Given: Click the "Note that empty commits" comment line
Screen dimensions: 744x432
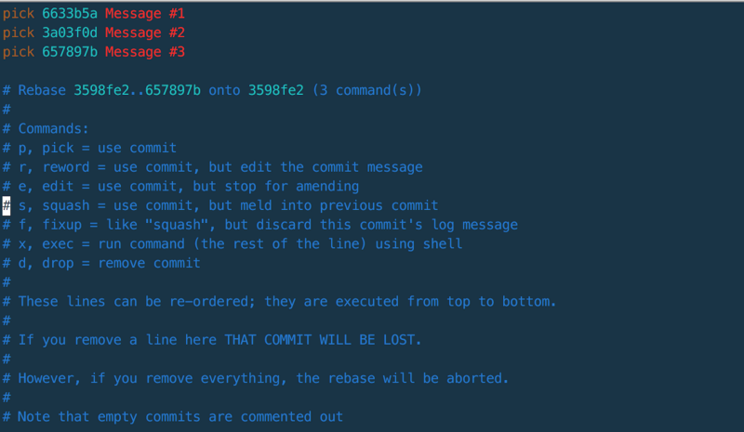Looking at the screenshot, I should [x=179, y=417].
